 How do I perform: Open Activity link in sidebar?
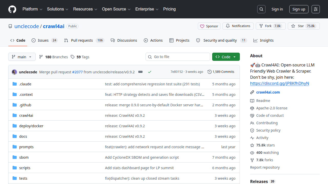click(x=259, y=138)
